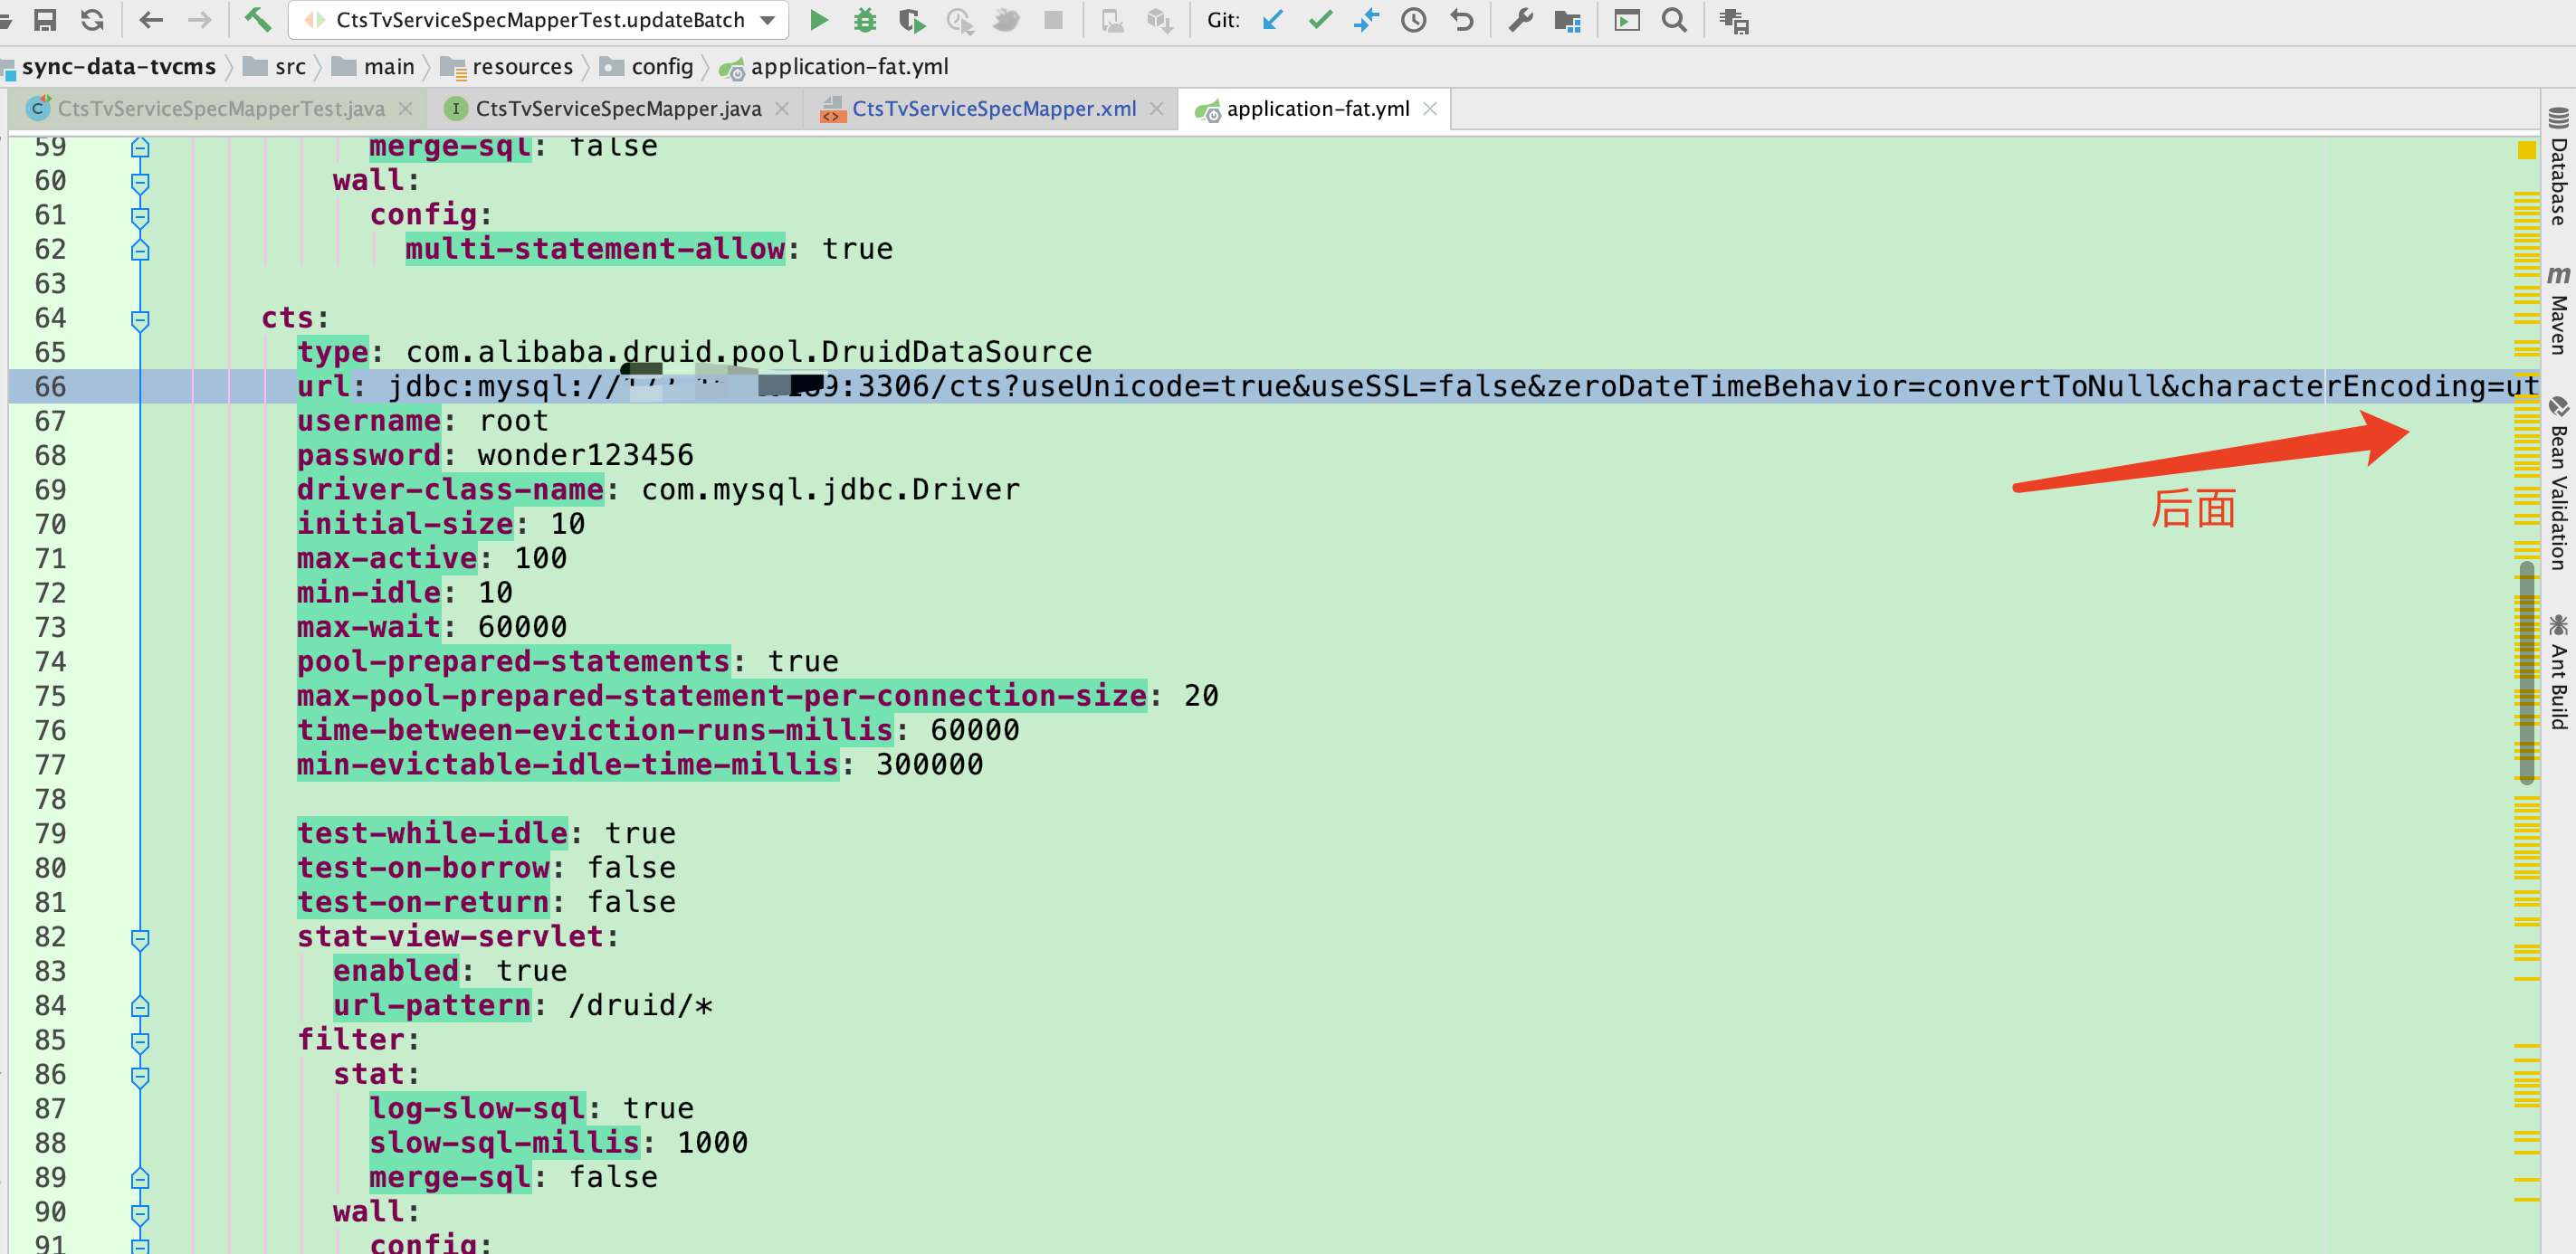The width and height of the screenshot is (2576, 1254).
Task: Open the Database tool window
Action: click(x=2558, y=170)
